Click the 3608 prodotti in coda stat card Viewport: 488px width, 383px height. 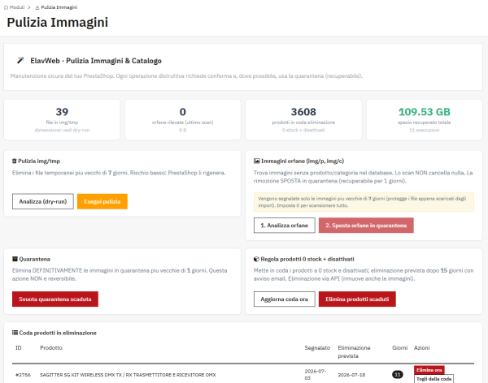(x=303, y=120)
